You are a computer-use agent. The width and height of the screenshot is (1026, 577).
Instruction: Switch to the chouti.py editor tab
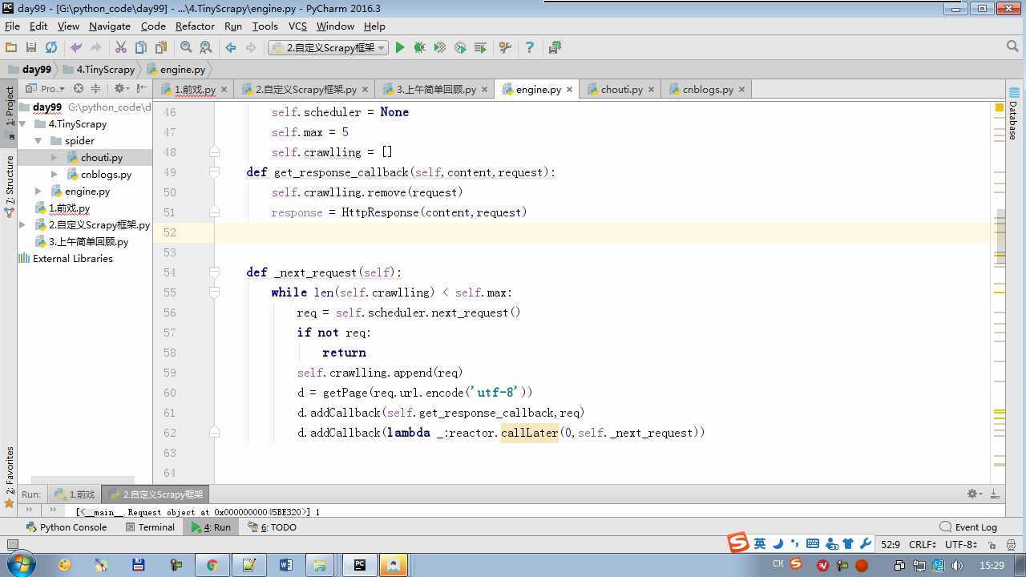tap(620, 89)
